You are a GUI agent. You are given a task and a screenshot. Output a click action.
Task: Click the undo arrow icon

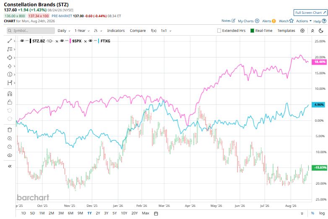click(10, 110)
